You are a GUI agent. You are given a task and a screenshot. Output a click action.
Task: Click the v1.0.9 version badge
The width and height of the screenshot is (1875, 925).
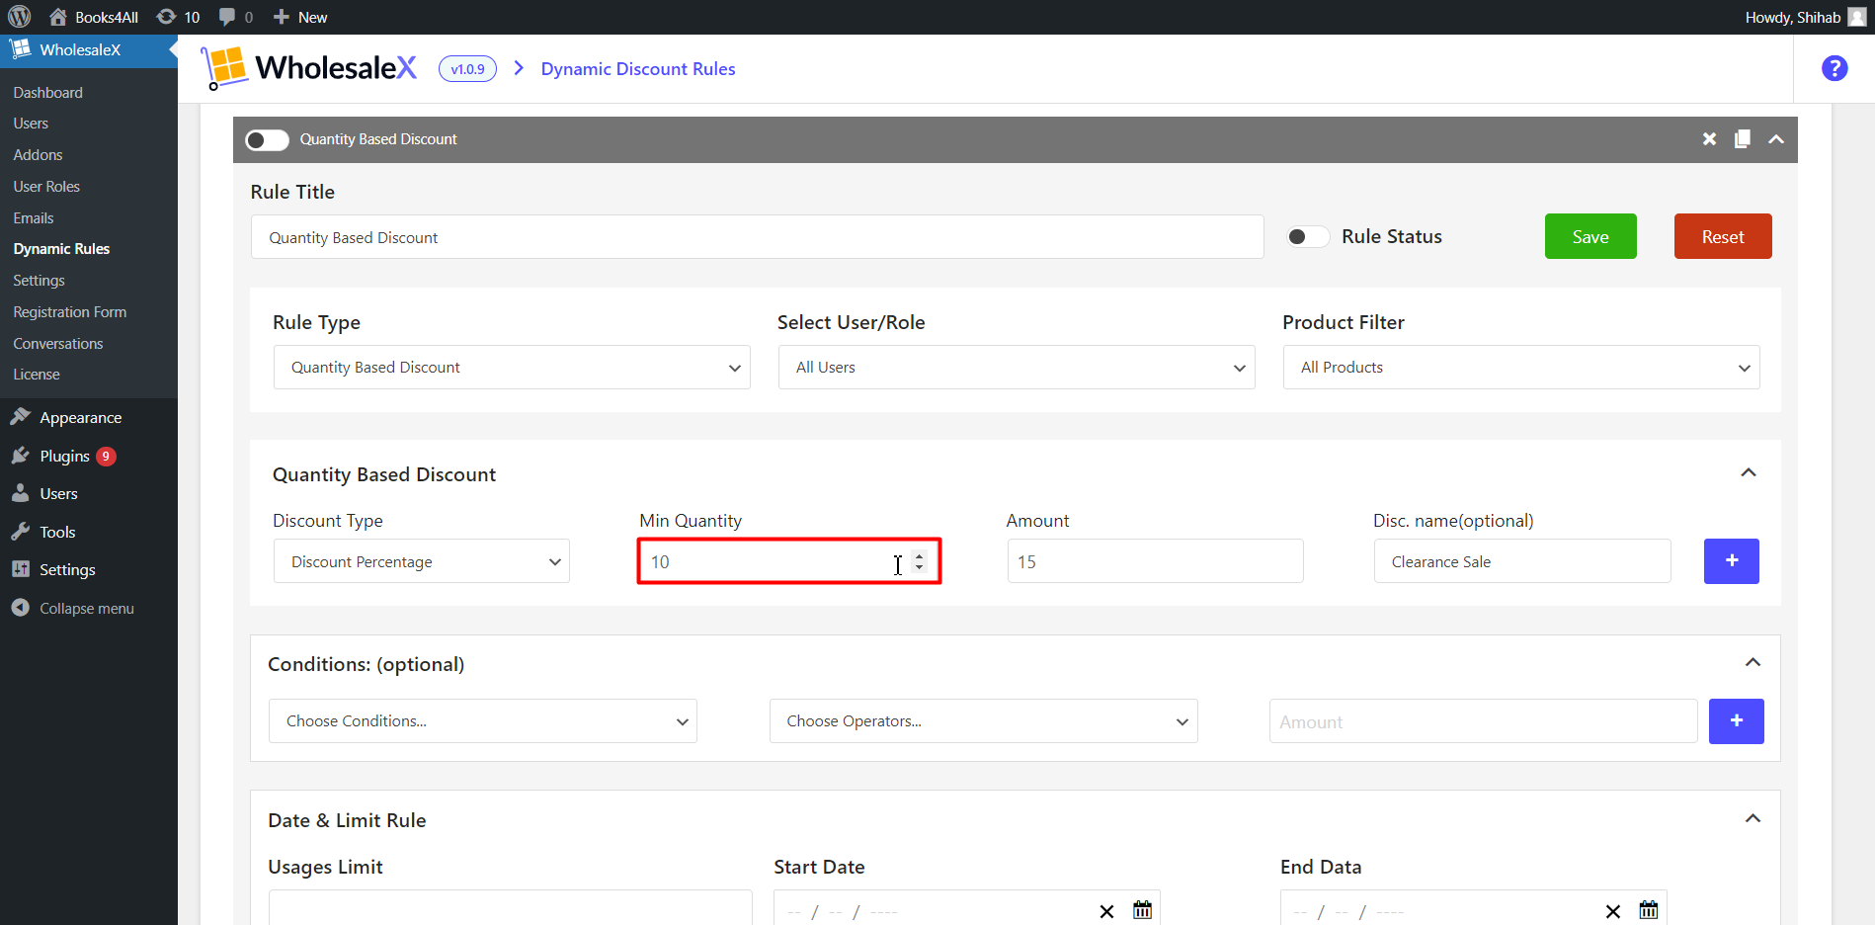[467, 69]
